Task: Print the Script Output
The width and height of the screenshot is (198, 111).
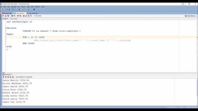Action: click(x=11, y=77)
